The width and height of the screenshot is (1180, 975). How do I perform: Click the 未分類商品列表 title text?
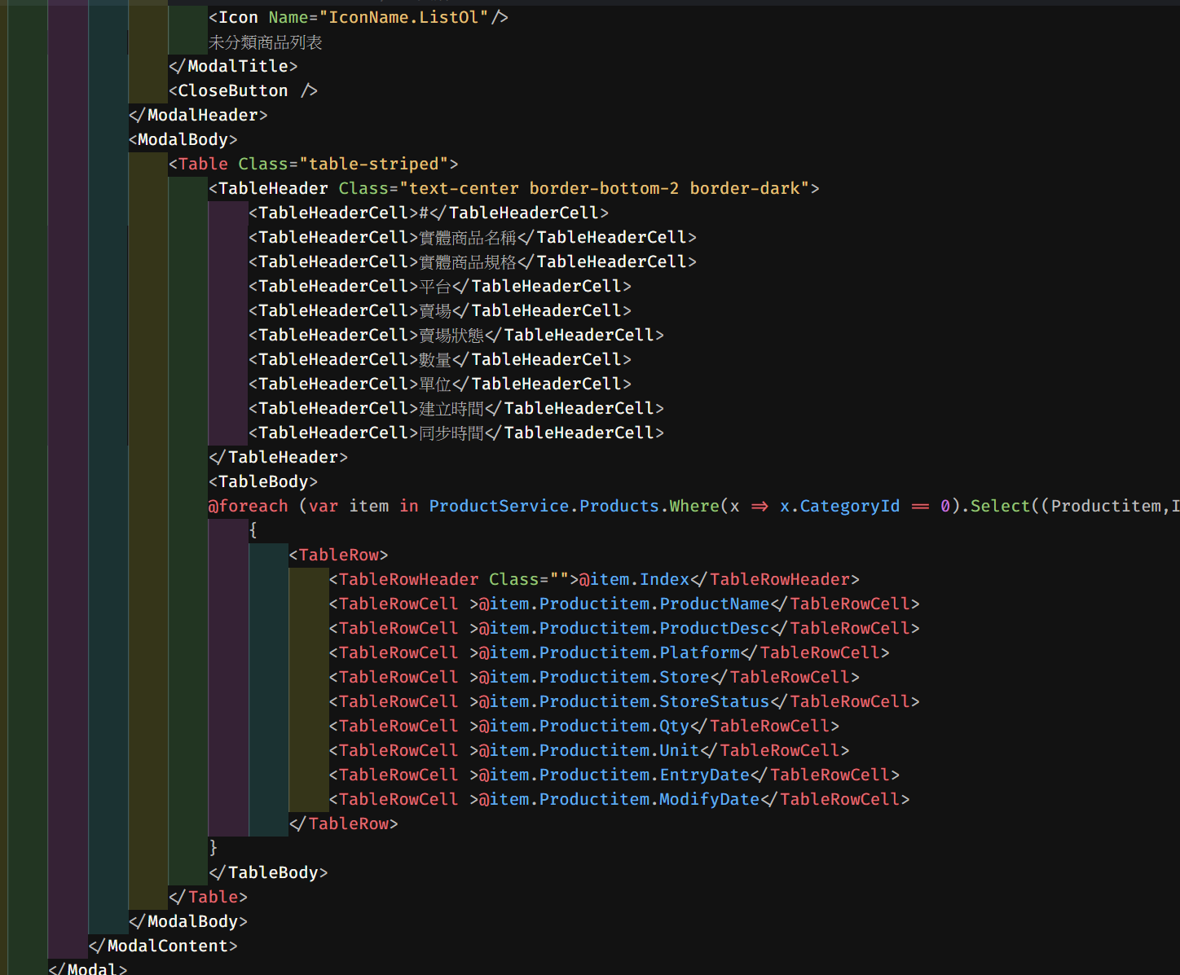pos(264,42)
